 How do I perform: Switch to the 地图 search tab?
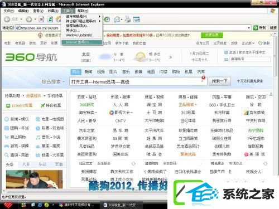pyautogui.click(x=151, y=72)
